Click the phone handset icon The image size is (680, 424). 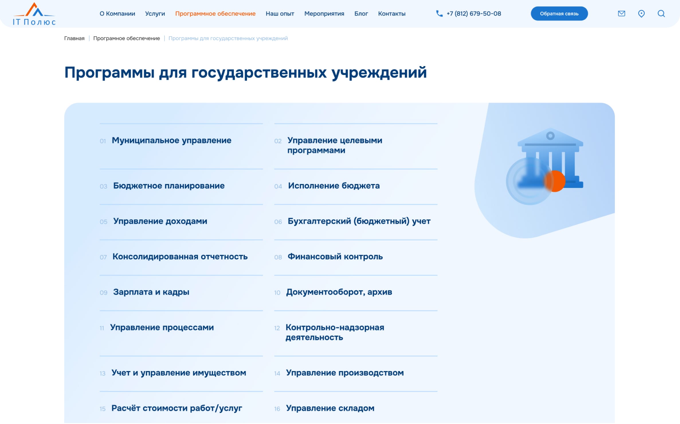[439, 13]
